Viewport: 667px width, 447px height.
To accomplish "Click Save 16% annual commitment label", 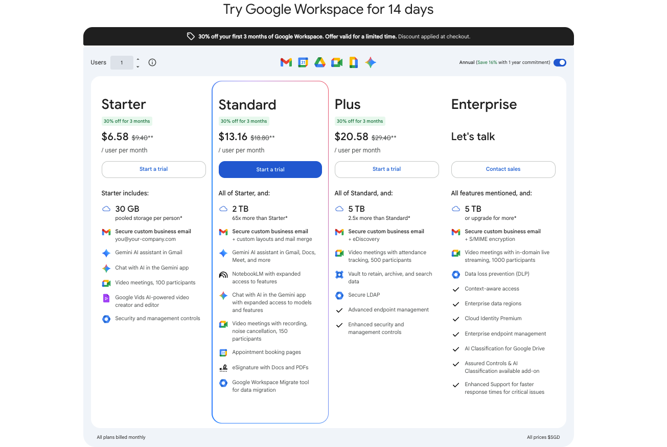I will coord(504,62).
